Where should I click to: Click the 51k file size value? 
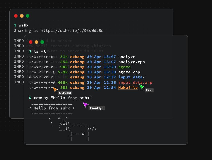[64, 57]
